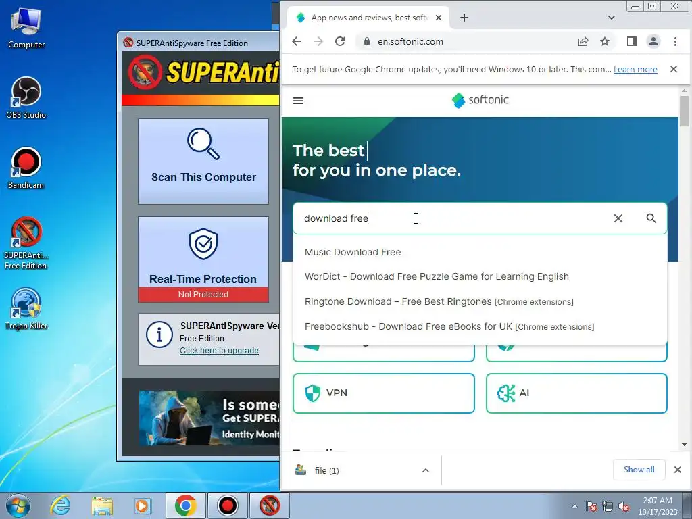Click Scan This Computer in SUPERAntiSpyware
The height and width of the screenshot is (519, 692).
point(203,161)
